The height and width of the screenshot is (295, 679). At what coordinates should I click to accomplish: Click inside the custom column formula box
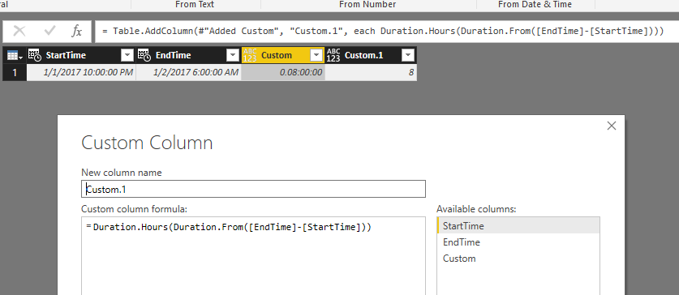pos(253,256)
